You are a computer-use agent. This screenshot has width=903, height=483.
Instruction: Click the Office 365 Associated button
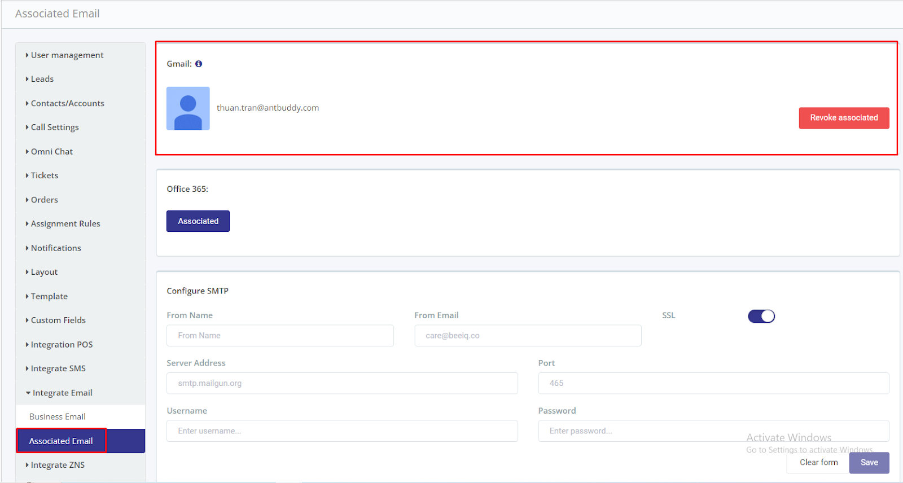pos(198,221)
